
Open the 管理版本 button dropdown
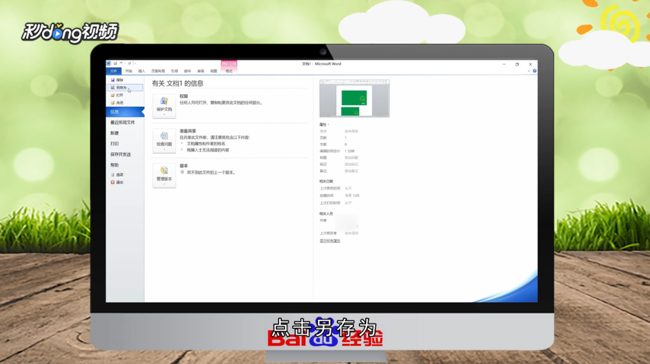click(x=164, y=176)
